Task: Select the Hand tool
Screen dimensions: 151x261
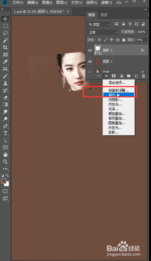Action: (5, 155)
